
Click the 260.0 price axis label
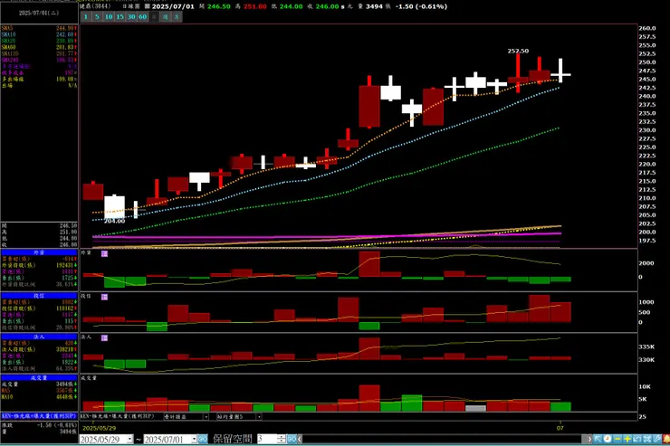click(x=647, y=28)
